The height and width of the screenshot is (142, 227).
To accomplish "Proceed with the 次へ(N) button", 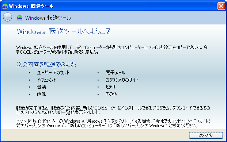I will (206, 135).
